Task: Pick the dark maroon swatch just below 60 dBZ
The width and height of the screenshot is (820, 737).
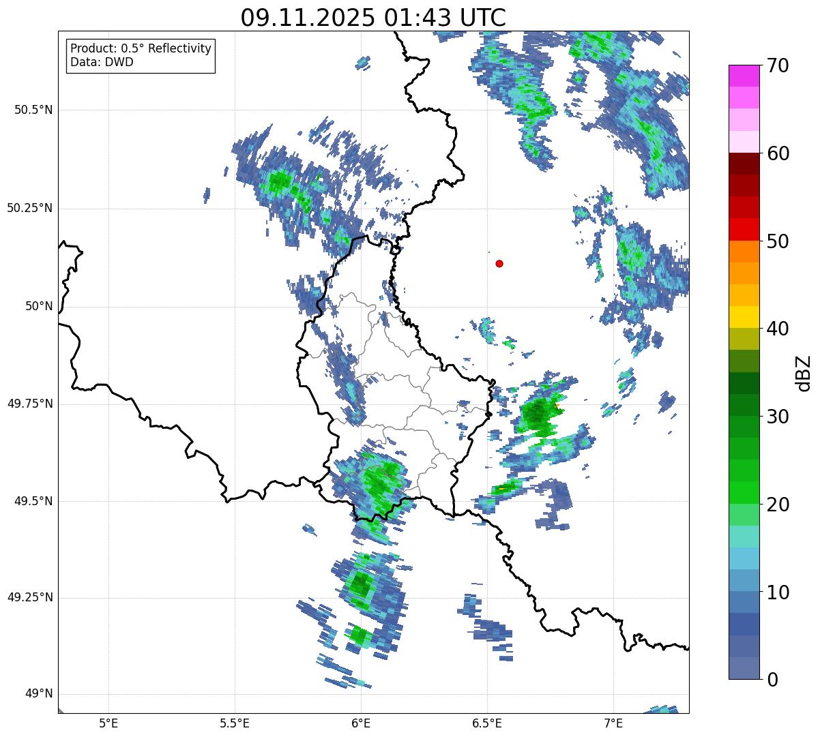Action: click(x=744, y=164)
